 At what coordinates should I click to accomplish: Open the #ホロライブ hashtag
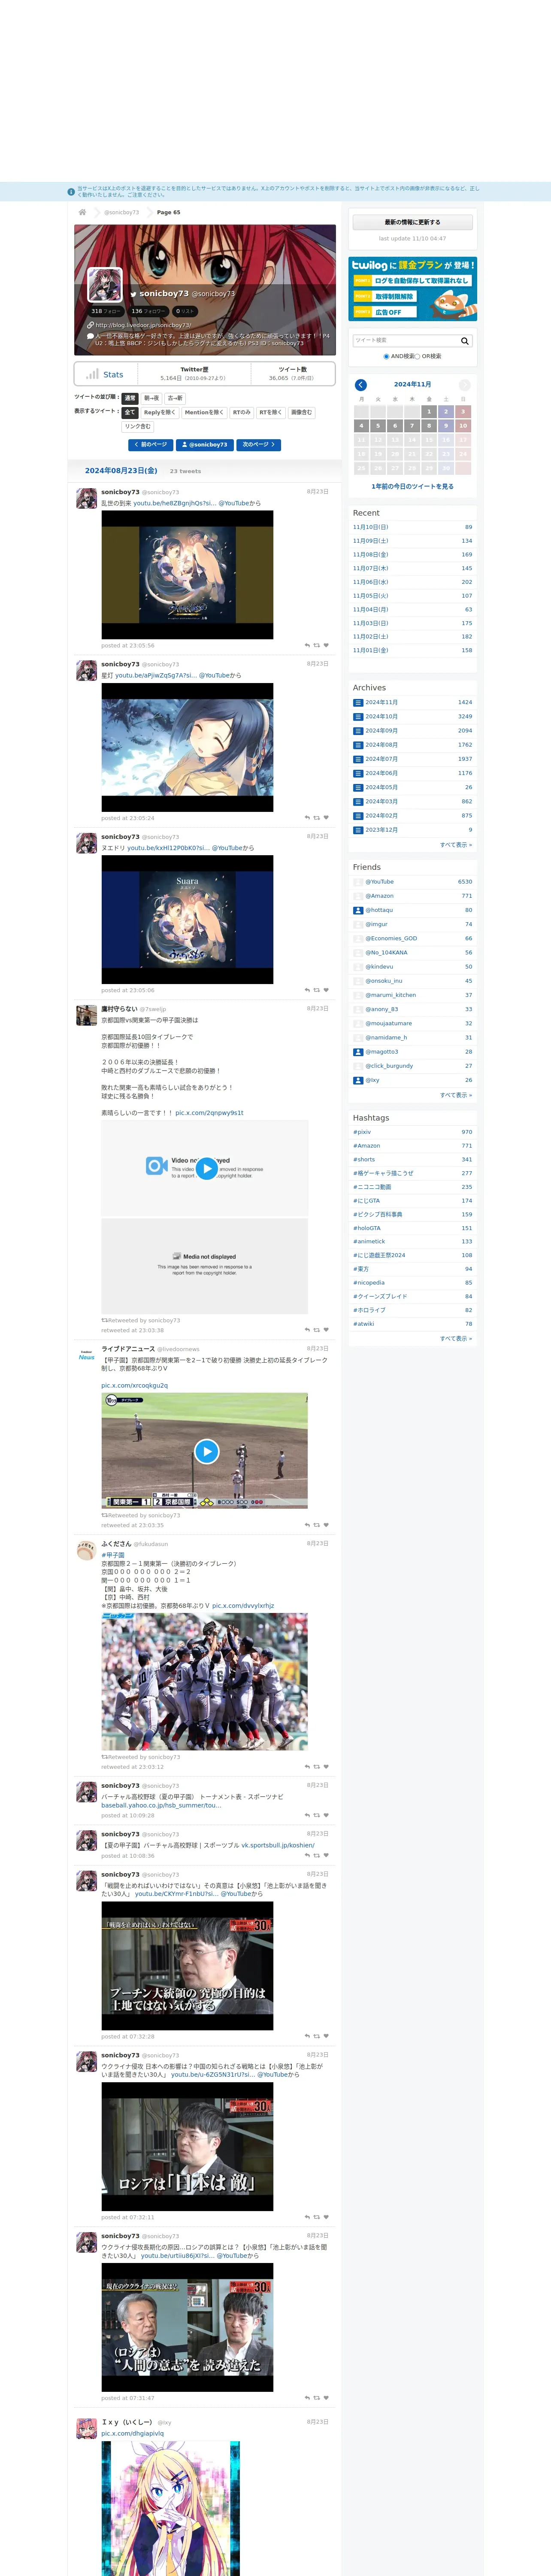tap(369, 1310)
